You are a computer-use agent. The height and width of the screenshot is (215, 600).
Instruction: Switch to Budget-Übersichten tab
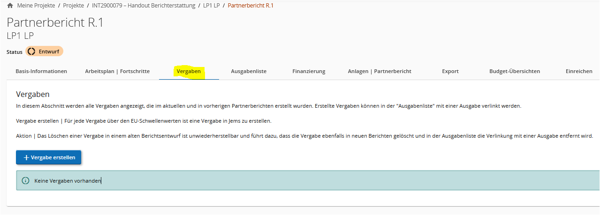click(x=515, y=71)
